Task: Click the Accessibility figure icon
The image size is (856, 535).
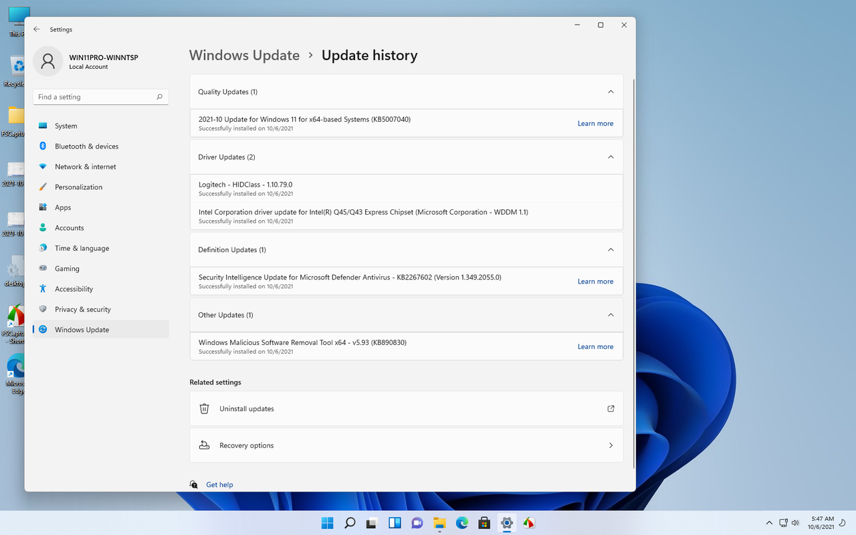Action: (43, 289)
